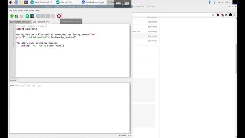Screen dimensions: 245x138
Task: Open the File menu in Thonny
Action: point(10,11)
